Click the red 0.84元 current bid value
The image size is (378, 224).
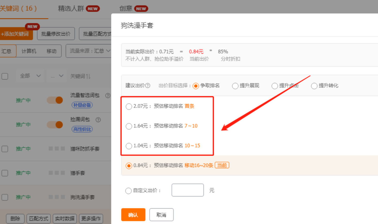pos(196,52)
